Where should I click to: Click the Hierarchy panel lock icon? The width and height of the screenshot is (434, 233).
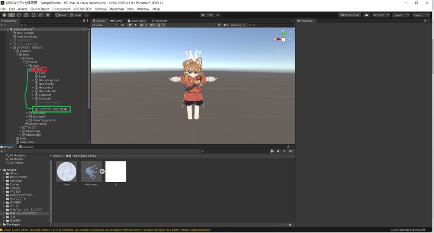pyautogui.click(x=84, y=20)
